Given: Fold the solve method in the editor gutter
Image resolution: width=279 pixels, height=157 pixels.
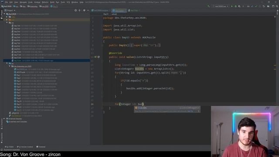Looking at the screenshot, I should (102, 61).
